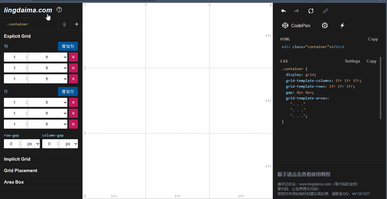Image resolution: width=387 pixels, height=199 pixels.
Task: Edit the row-gap value field
Action: 12,144
